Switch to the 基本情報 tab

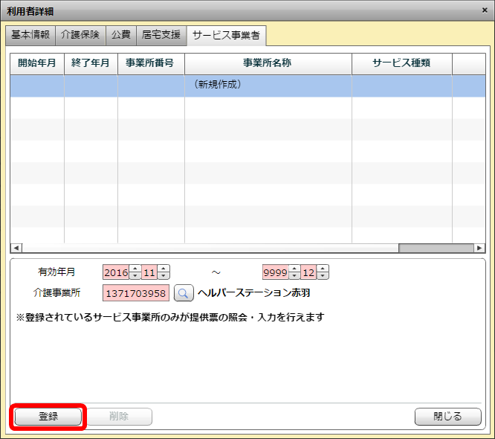pyautogui.click(x=30, y=35)
